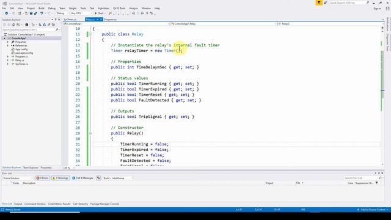Viewport: 391px width, 220px height.
Task: Toggle the Warnings filter in Error List
Action: (x=60, y=178)
